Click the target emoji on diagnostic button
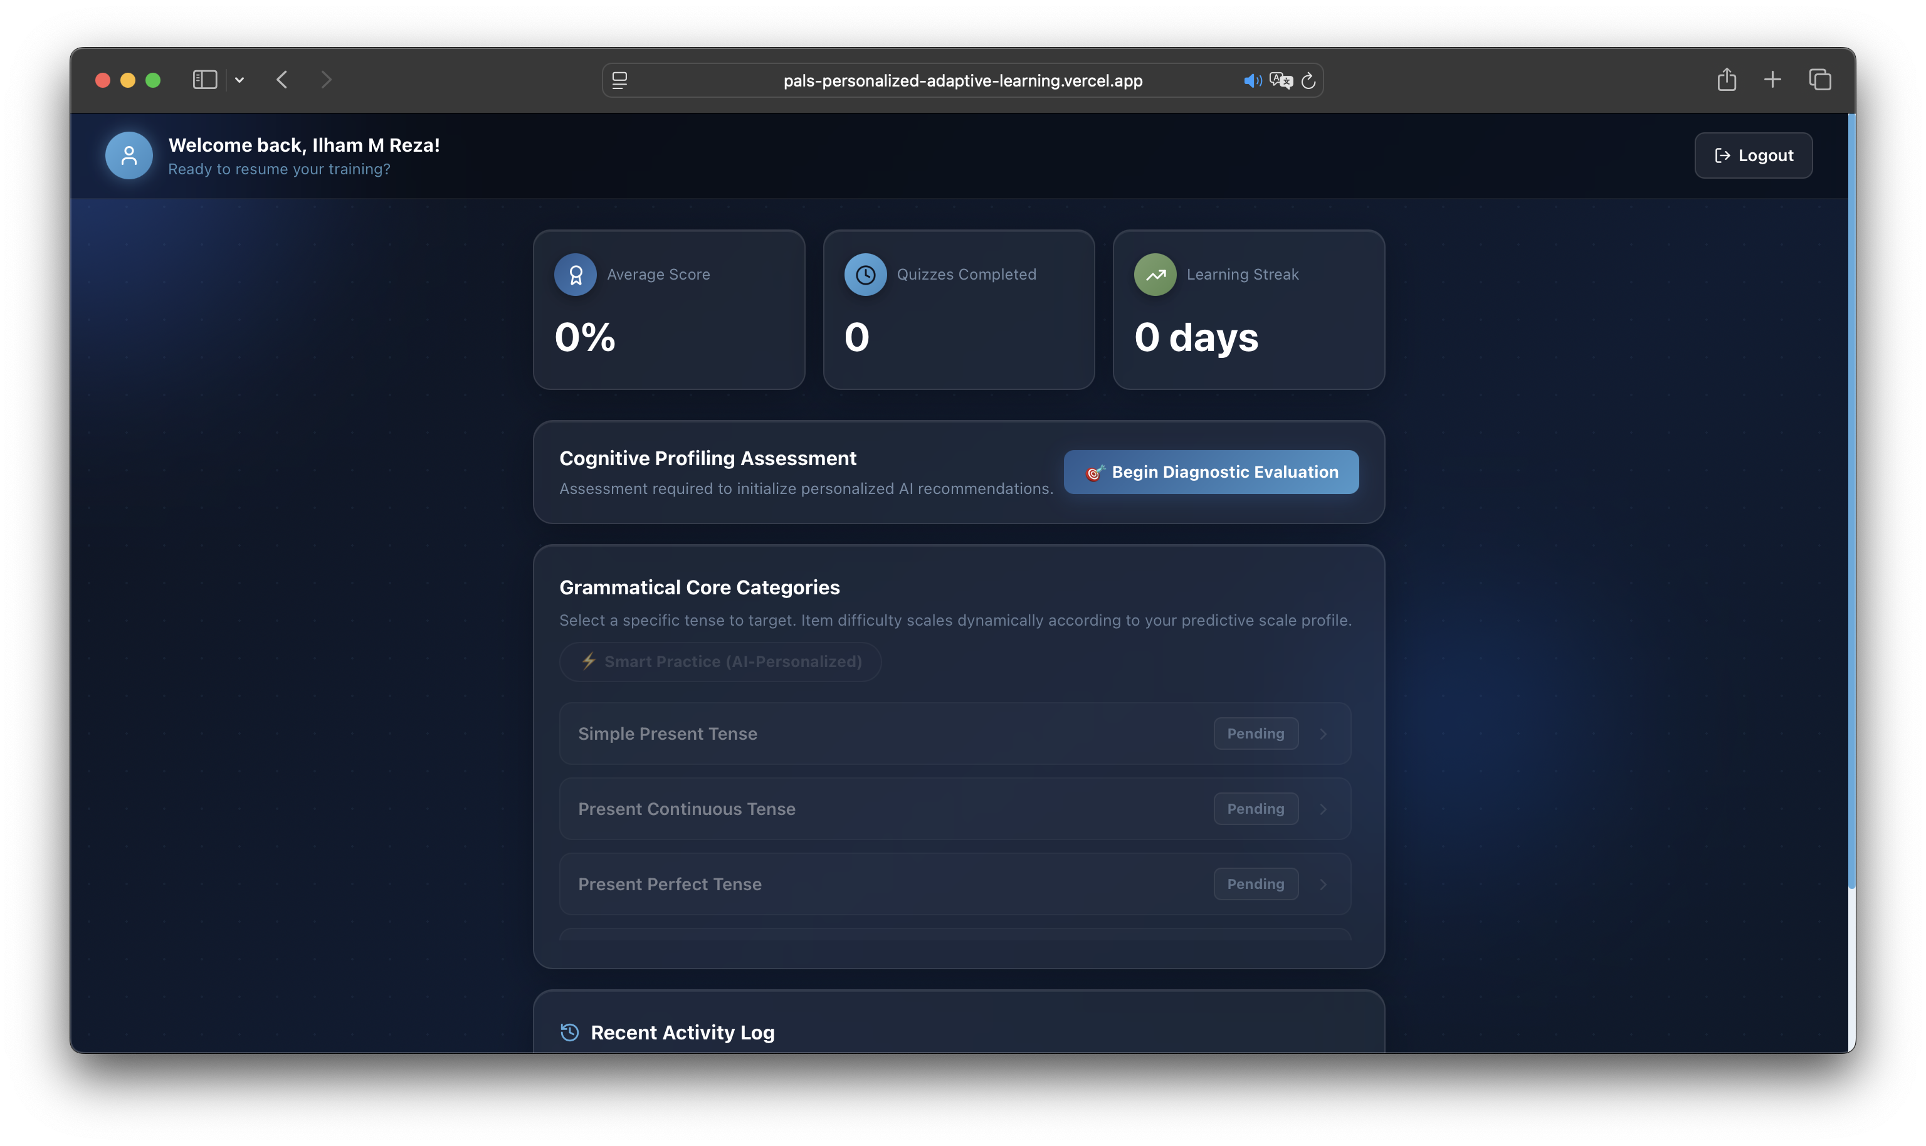This screenshot has width=1926, height=1146. pos(1095,473)
